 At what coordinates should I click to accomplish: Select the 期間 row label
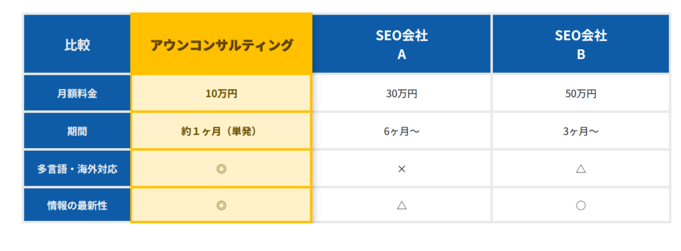[x=77, y=131]
